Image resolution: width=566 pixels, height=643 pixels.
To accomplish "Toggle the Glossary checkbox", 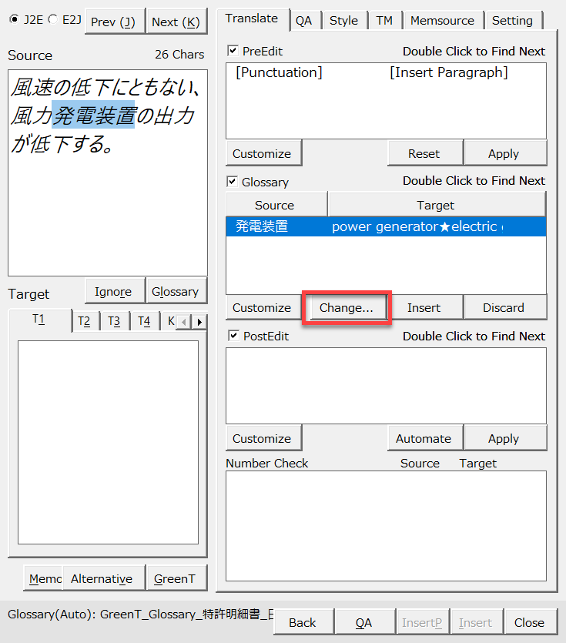I will point(233,183).
